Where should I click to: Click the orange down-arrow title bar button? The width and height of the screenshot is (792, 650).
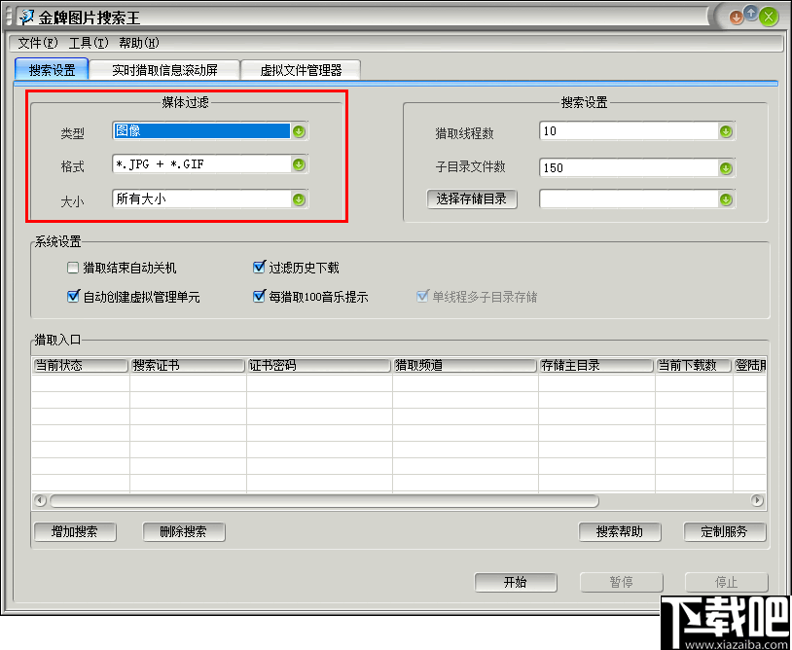pyautogui.click(x=736, y=18)
